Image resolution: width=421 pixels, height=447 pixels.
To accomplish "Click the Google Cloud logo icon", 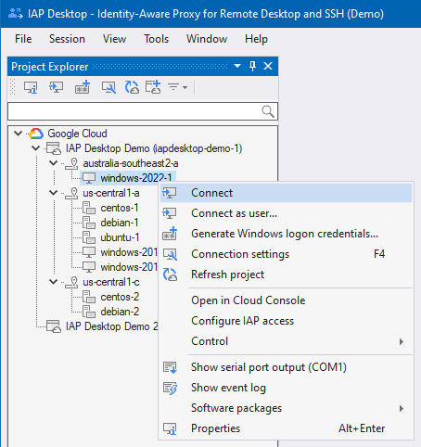I will pyautogui.click(x=36, y=134).
